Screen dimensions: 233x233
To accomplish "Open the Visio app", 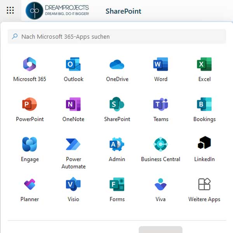I will click(x=73, y=190).
